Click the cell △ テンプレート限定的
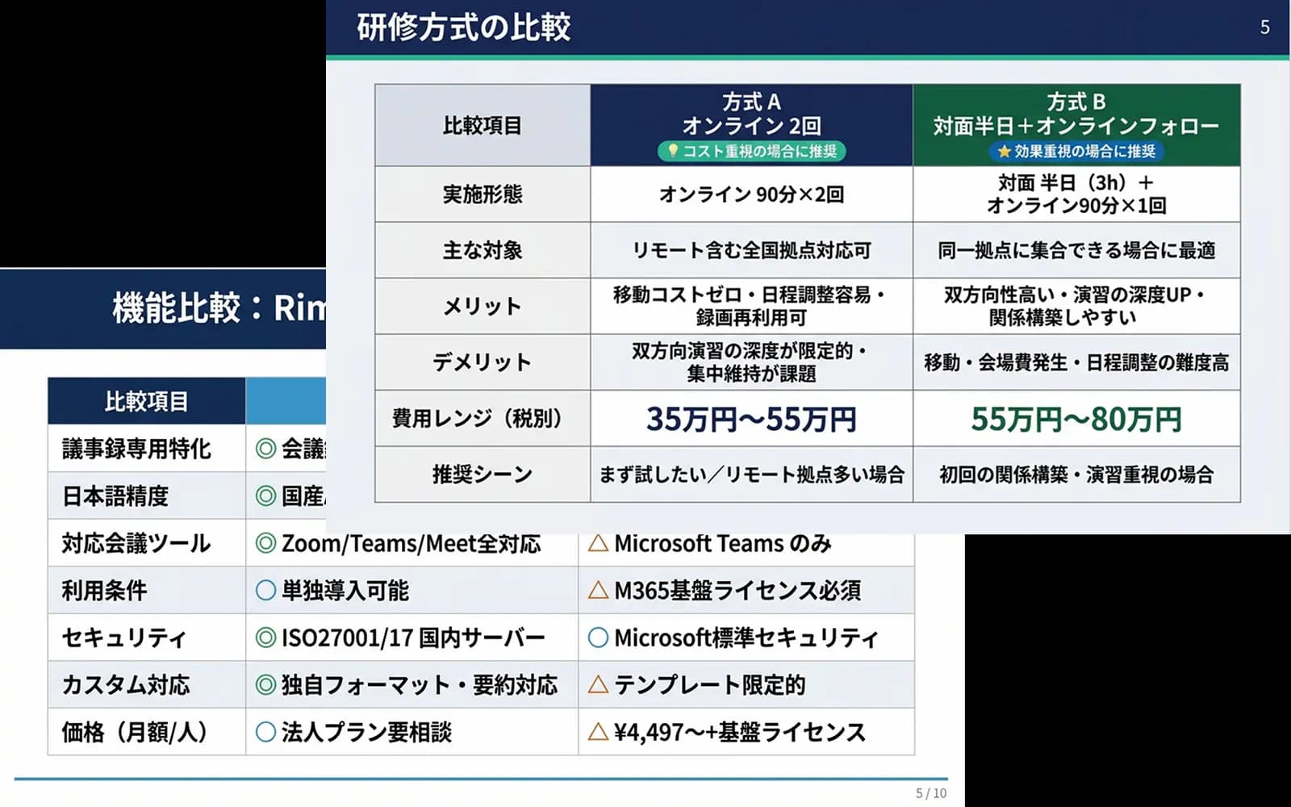Viewport: 1291px width, 807px height. click(746, 684)
